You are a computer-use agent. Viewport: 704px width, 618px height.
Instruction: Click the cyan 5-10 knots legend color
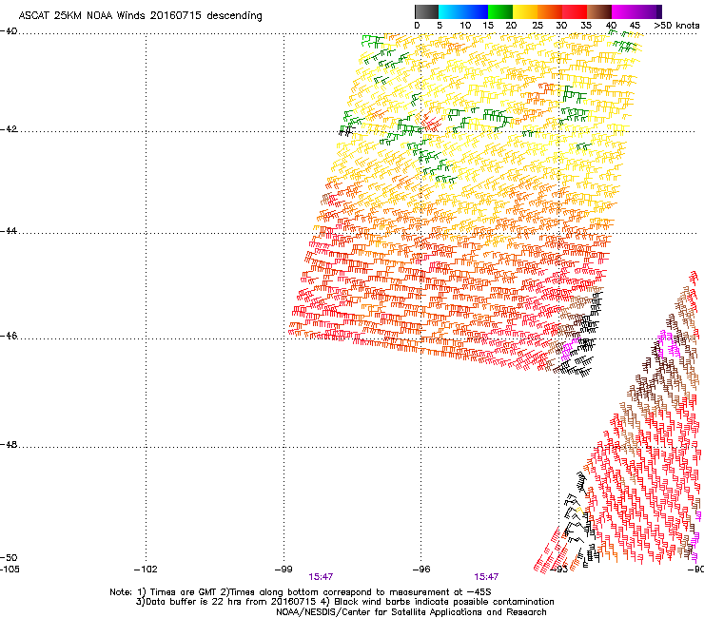(451, 11)
